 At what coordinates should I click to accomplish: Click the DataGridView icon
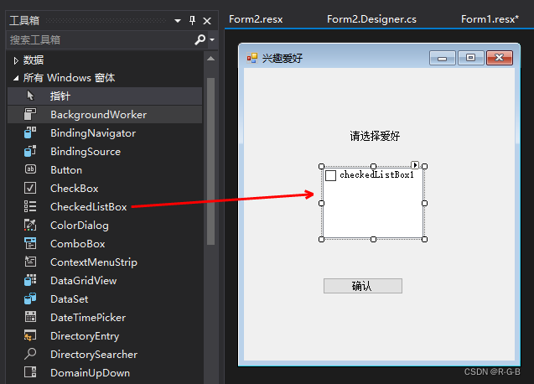[x=30, y=280]
